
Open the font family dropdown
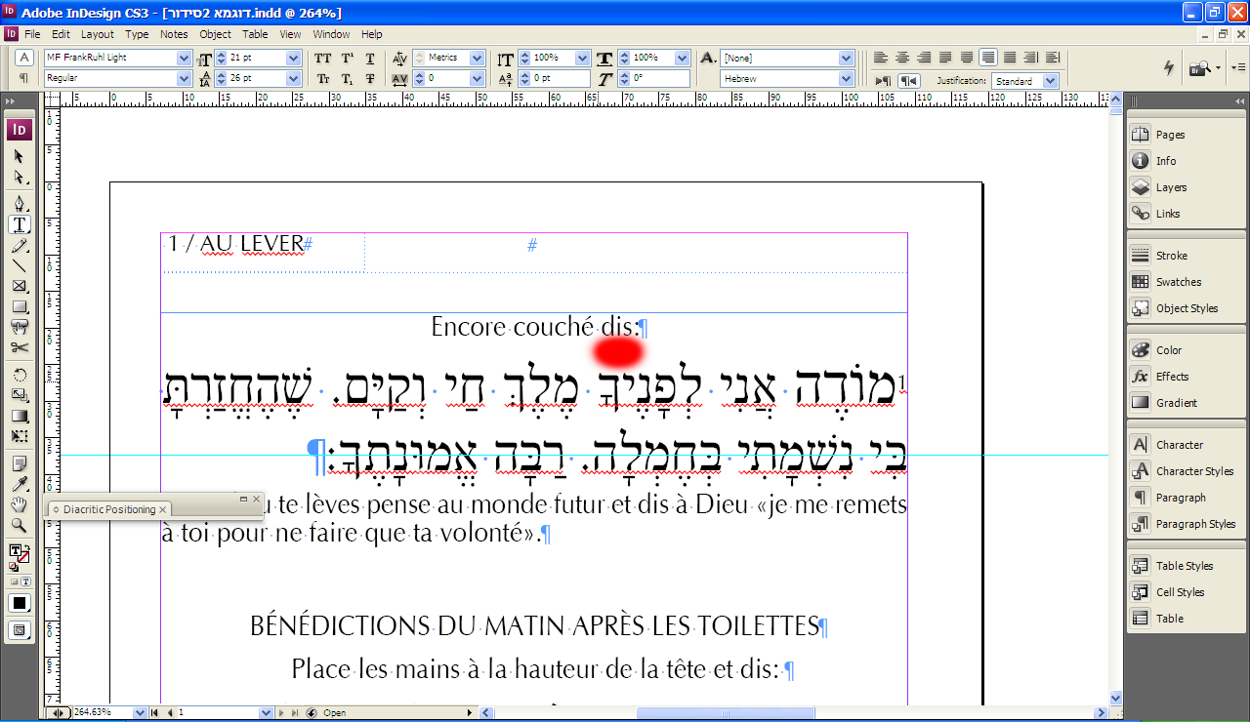185,58
